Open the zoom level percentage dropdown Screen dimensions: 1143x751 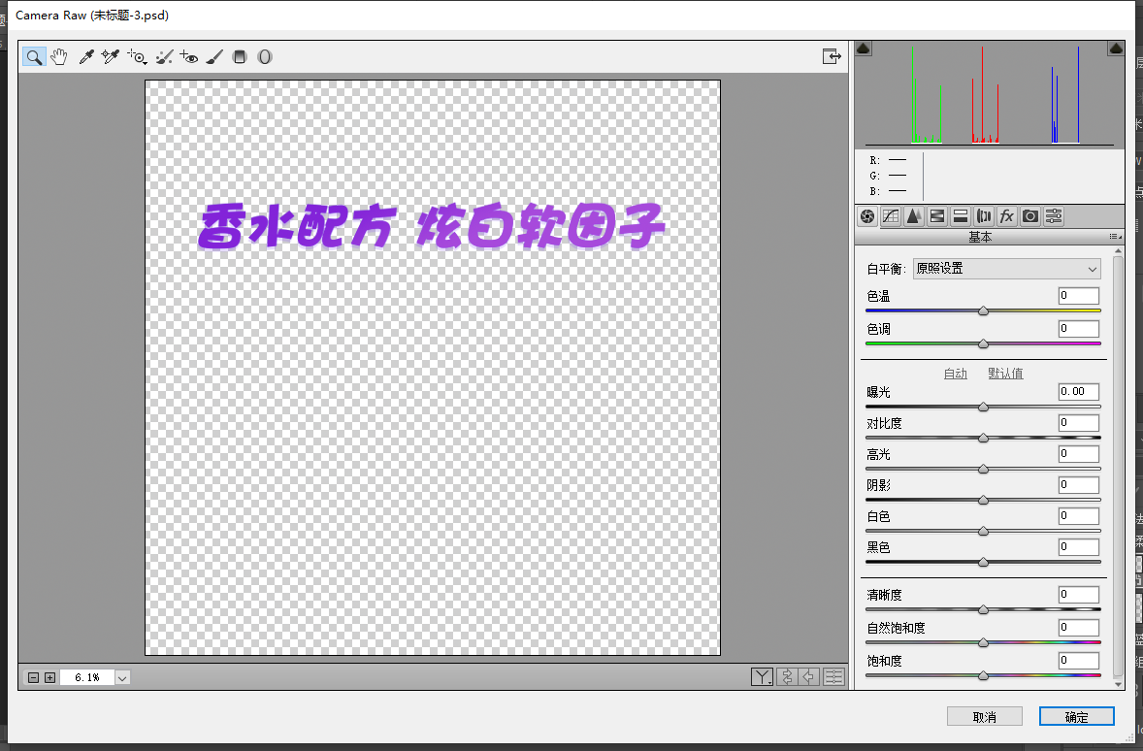point(121,677)
